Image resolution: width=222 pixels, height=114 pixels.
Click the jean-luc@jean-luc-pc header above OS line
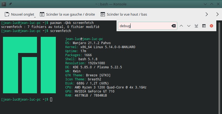coord(84,39)
